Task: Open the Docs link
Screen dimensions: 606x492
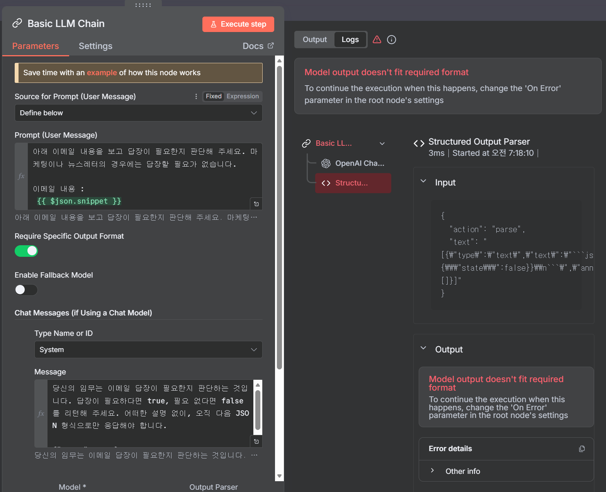Action: click(258, 46)
